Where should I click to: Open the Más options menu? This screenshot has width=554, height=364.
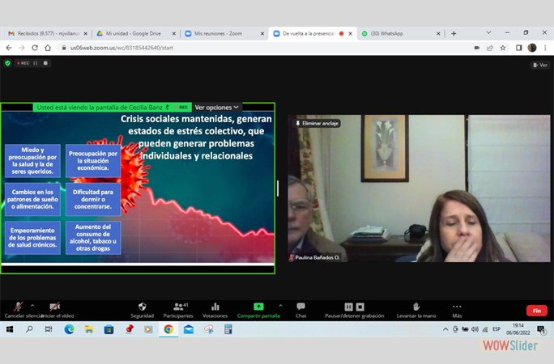457,307
